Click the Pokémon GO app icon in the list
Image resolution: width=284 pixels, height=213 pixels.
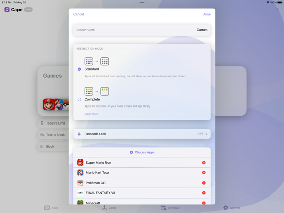pyautogui.click(x=80, y=183)
